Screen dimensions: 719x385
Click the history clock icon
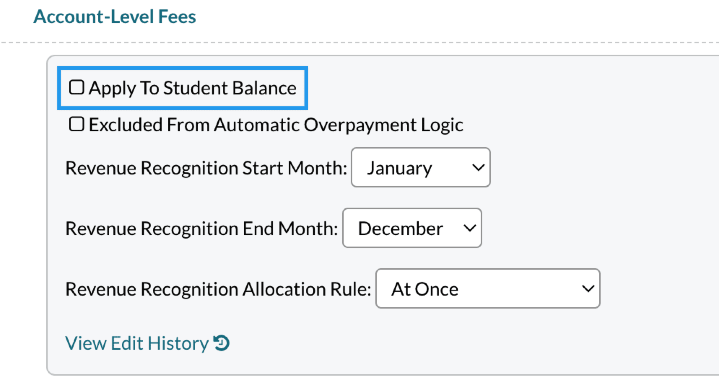(222, 343)
